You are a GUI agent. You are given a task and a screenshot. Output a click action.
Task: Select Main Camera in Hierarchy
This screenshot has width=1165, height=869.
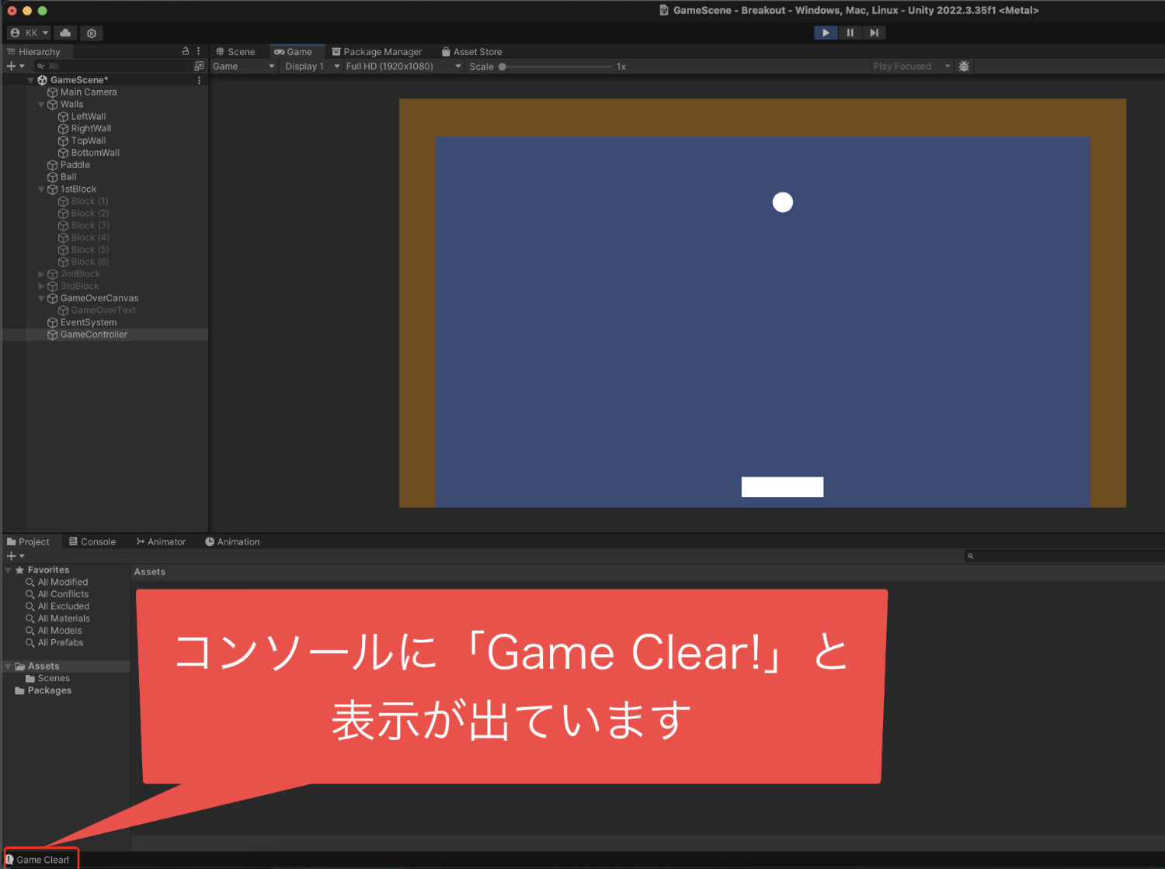pos(82,92)
